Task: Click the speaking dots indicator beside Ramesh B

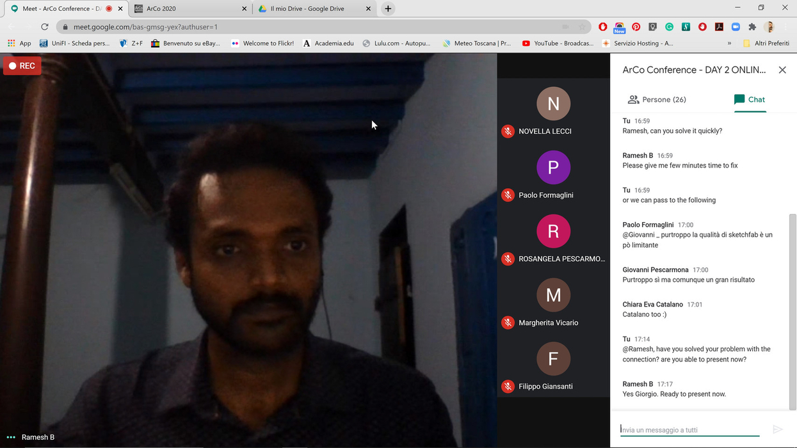Action: tap(11, 438)
